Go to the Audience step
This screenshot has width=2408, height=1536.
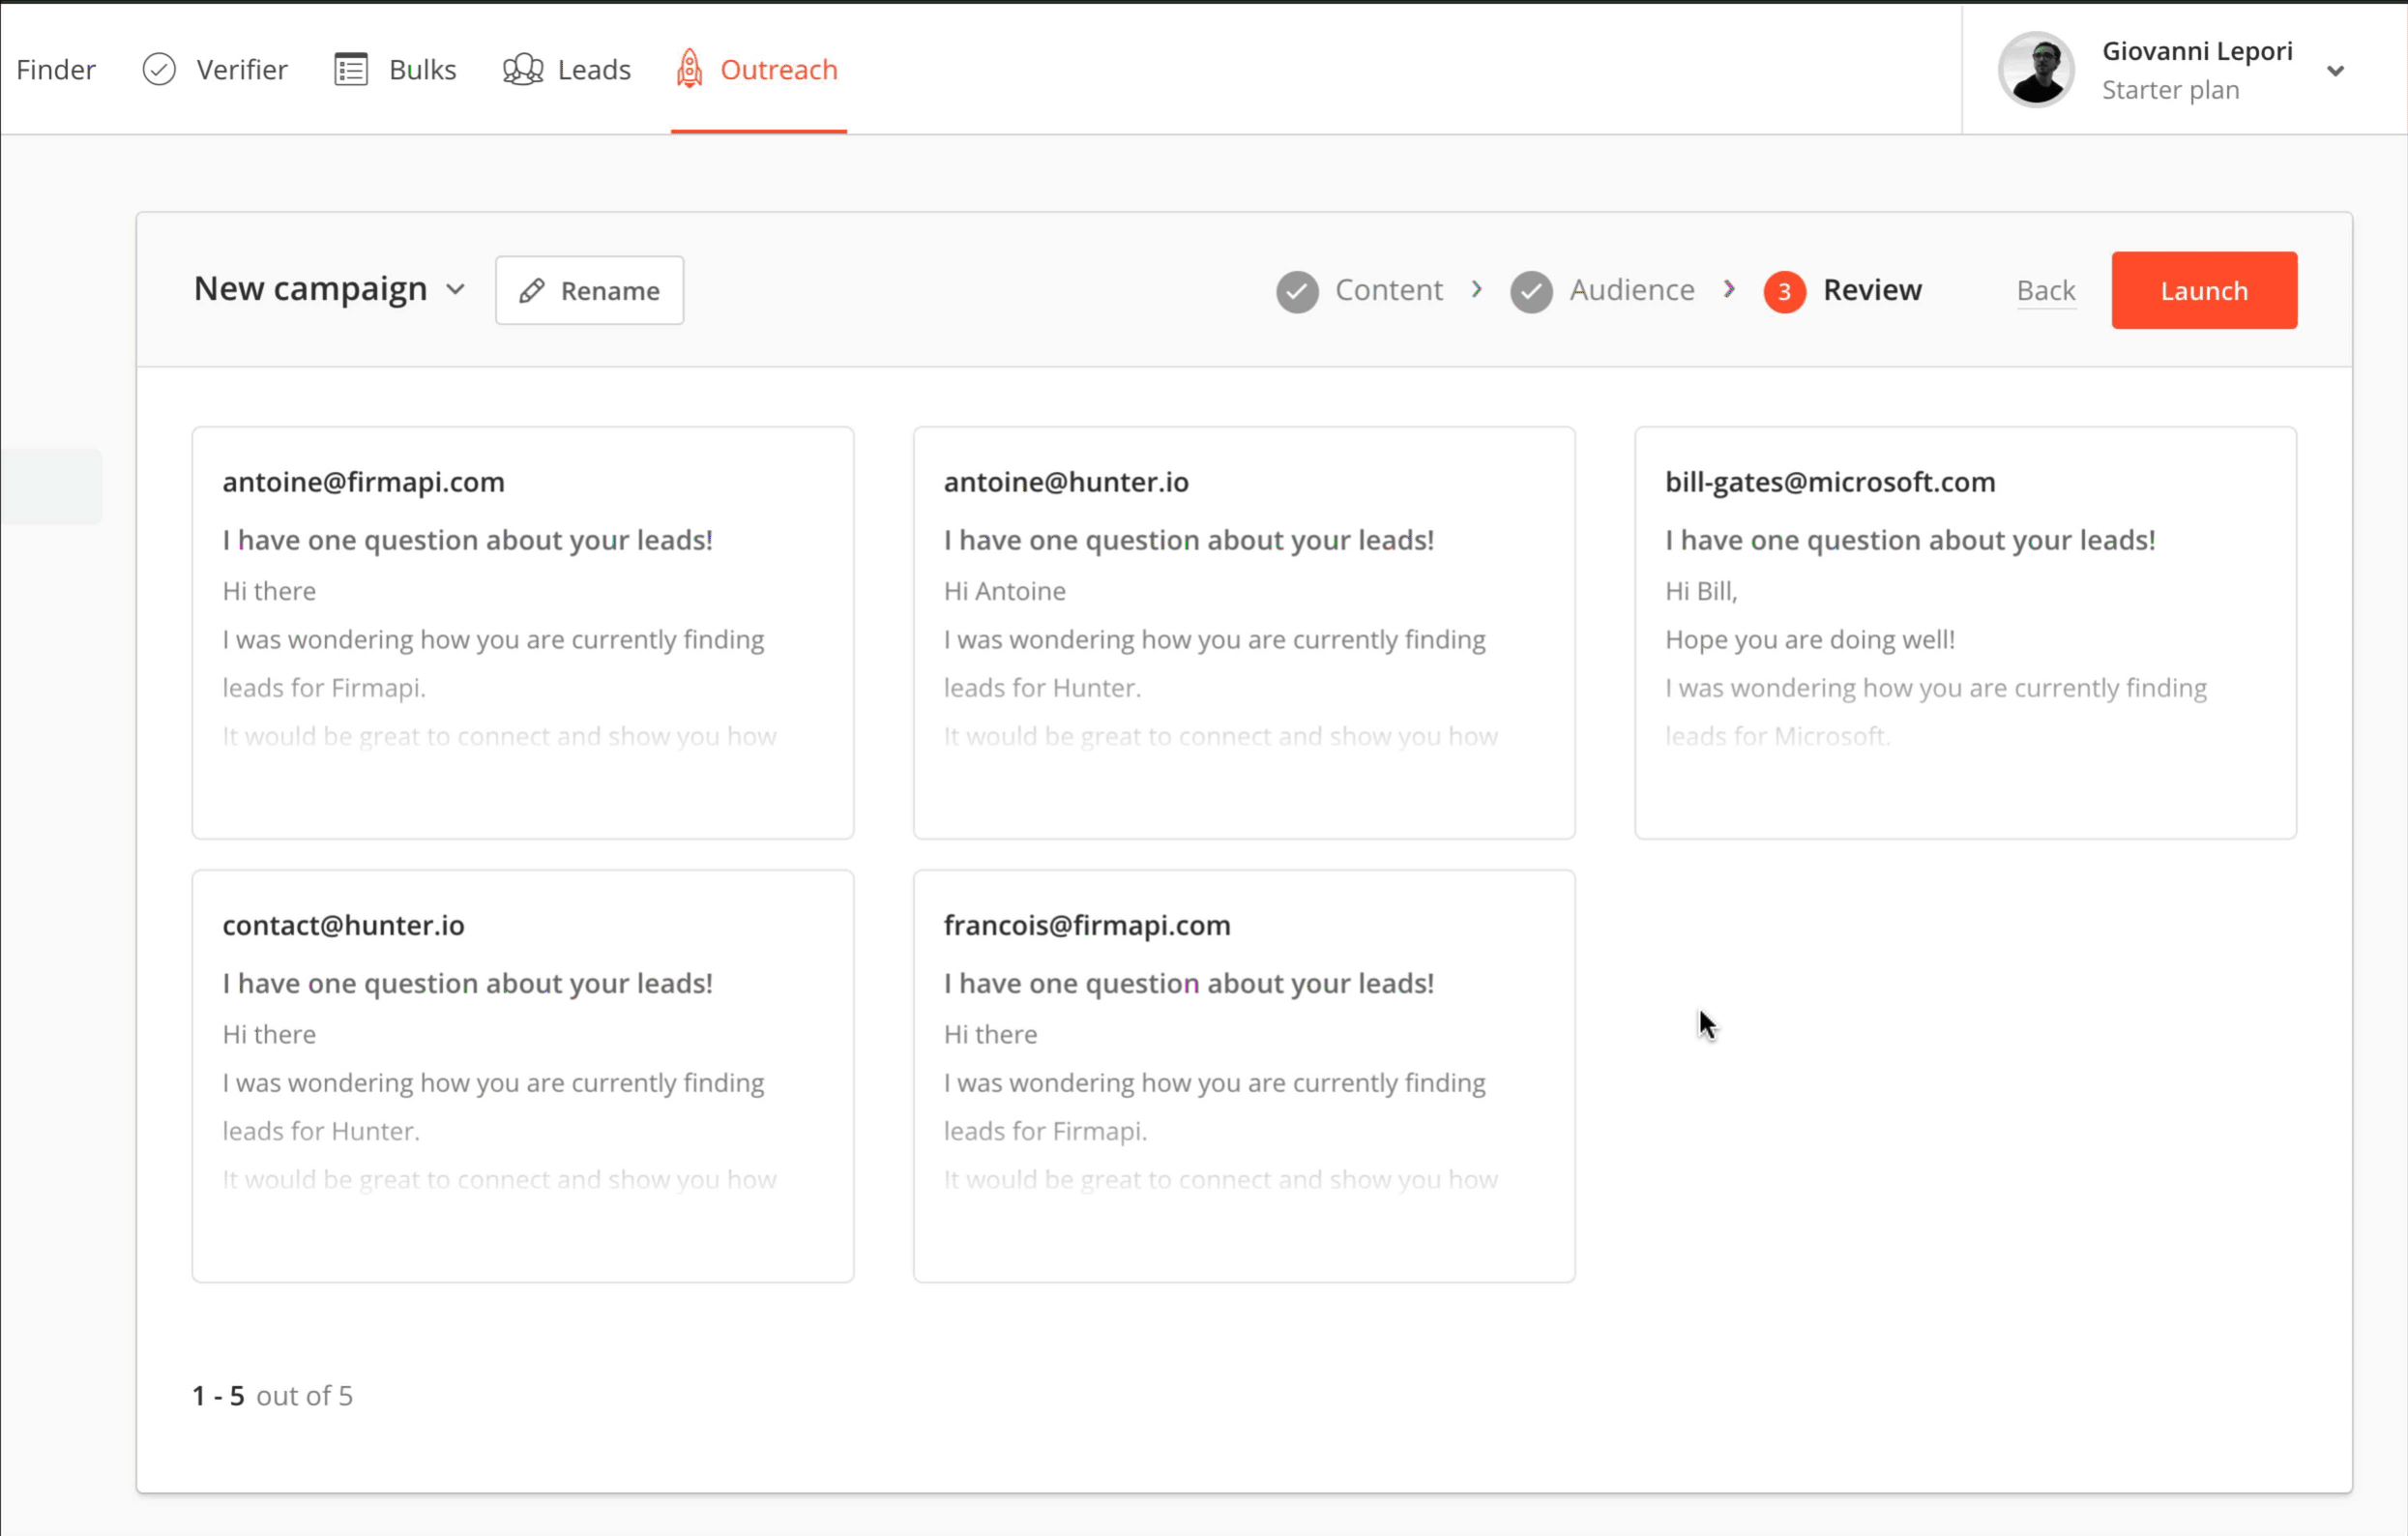coord(1632,290)
